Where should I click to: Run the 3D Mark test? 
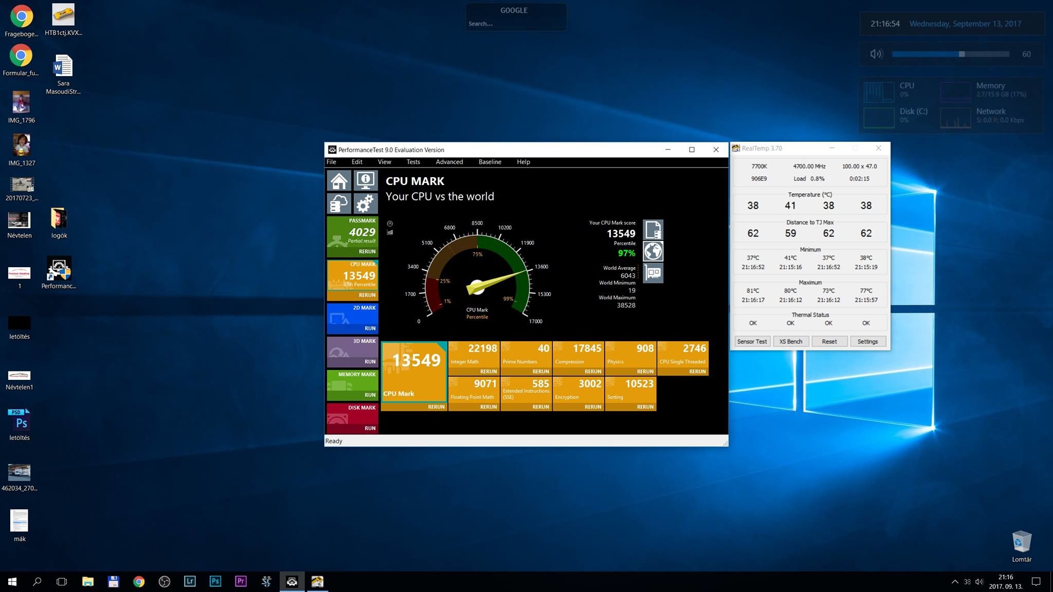[x=370, y=361]
